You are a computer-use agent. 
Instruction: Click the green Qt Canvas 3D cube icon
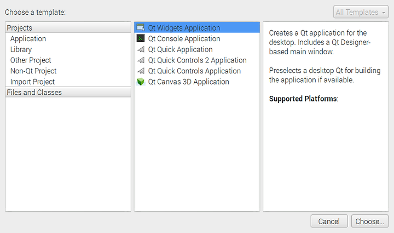coord(141,82)
